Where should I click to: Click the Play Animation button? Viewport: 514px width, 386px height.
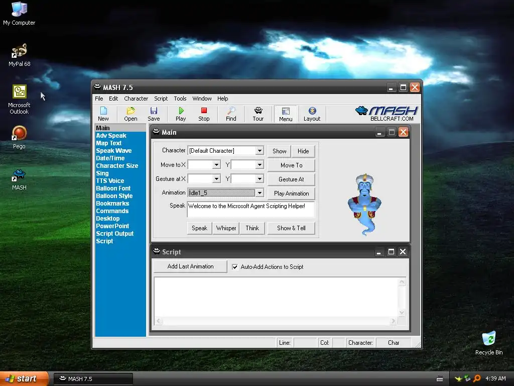click(x=292, y=194)
